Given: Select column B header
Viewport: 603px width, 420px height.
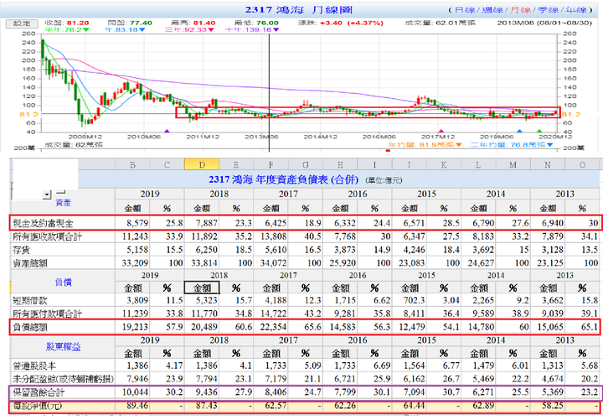Looking at the screenshot, I should (132, 164).
